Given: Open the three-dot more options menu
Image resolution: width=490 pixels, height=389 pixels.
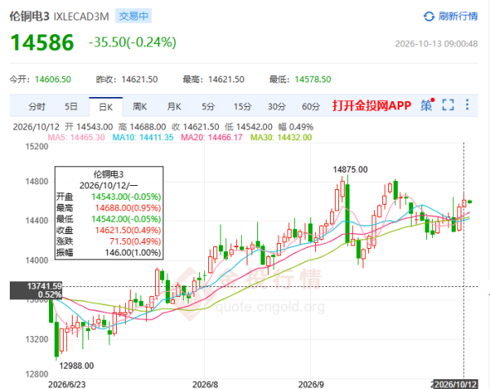Looking at the screenshot, I should pos(467,104).
